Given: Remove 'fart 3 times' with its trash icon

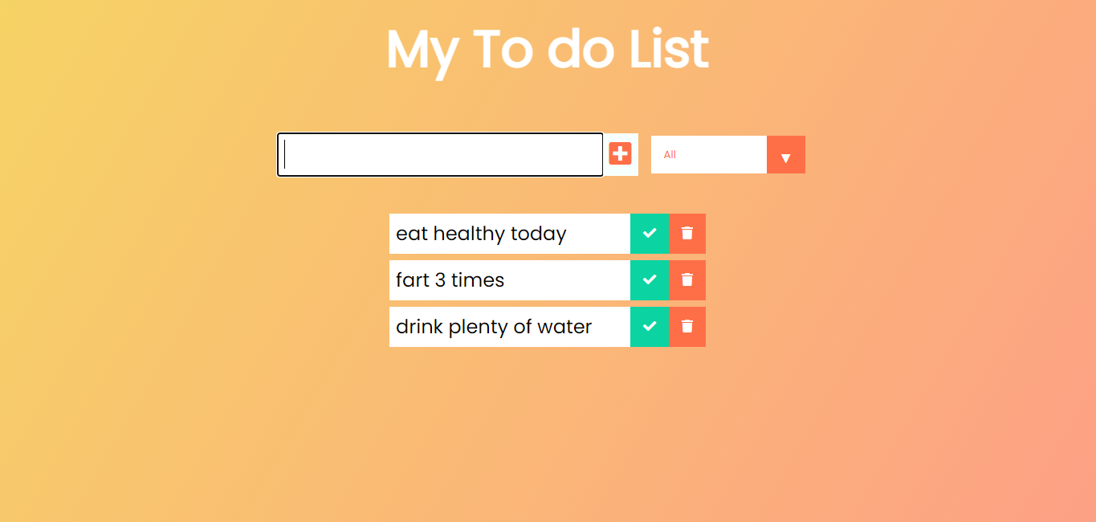Looking at the screenshot, I should [687, 280].
